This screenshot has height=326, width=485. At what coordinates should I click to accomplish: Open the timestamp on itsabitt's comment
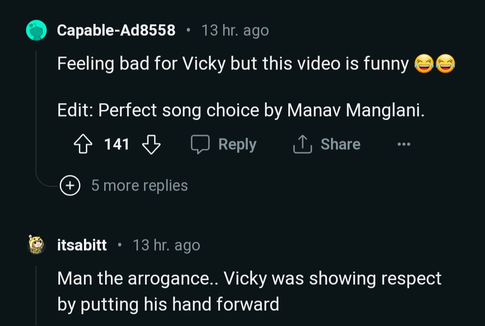pyautogui.click(x=166, y=245)
